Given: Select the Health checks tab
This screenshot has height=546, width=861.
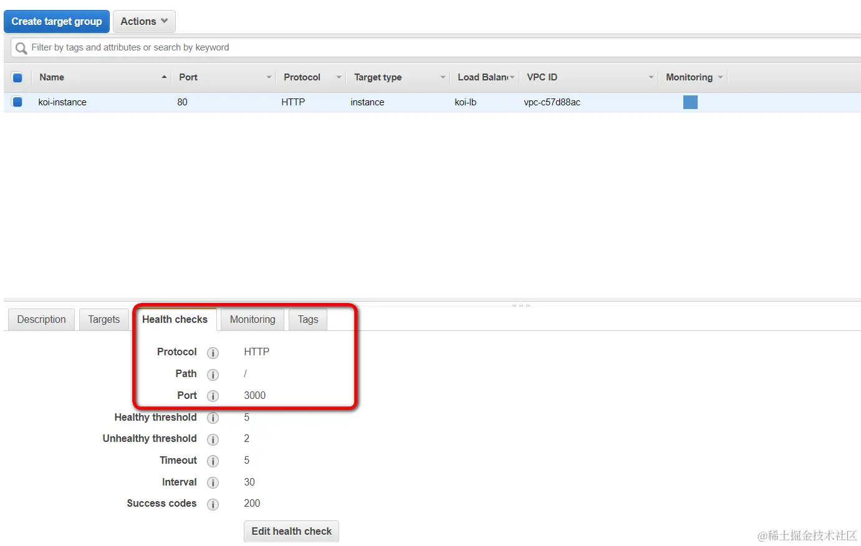Looking at the screenshot, I should [x=175, y=319].
